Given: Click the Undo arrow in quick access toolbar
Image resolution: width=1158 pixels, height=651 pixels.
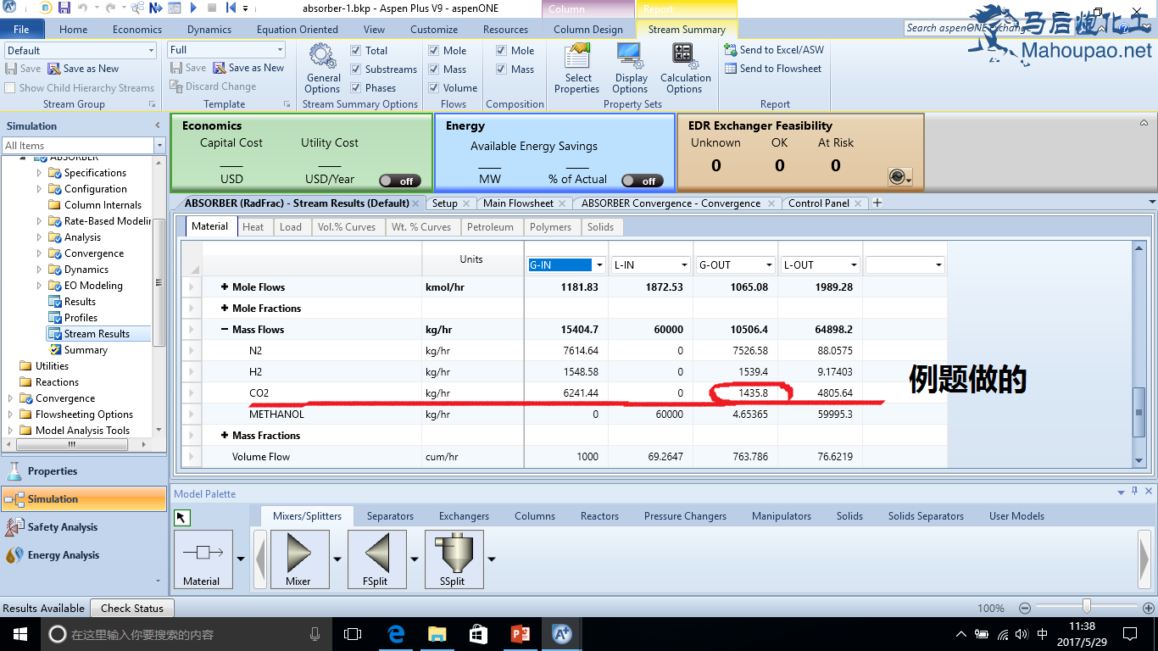Looking at the screenshot, I should click(83, 8).
